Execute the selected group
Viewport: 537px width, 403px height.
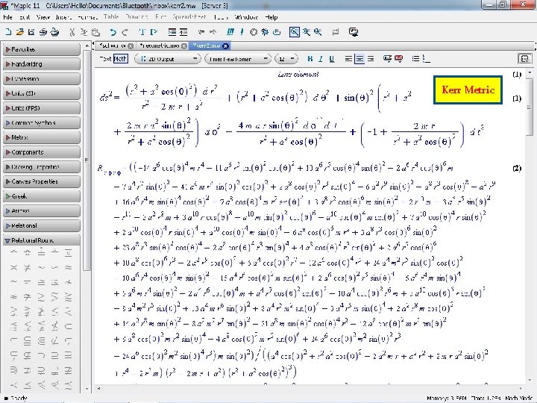[242, 32]
